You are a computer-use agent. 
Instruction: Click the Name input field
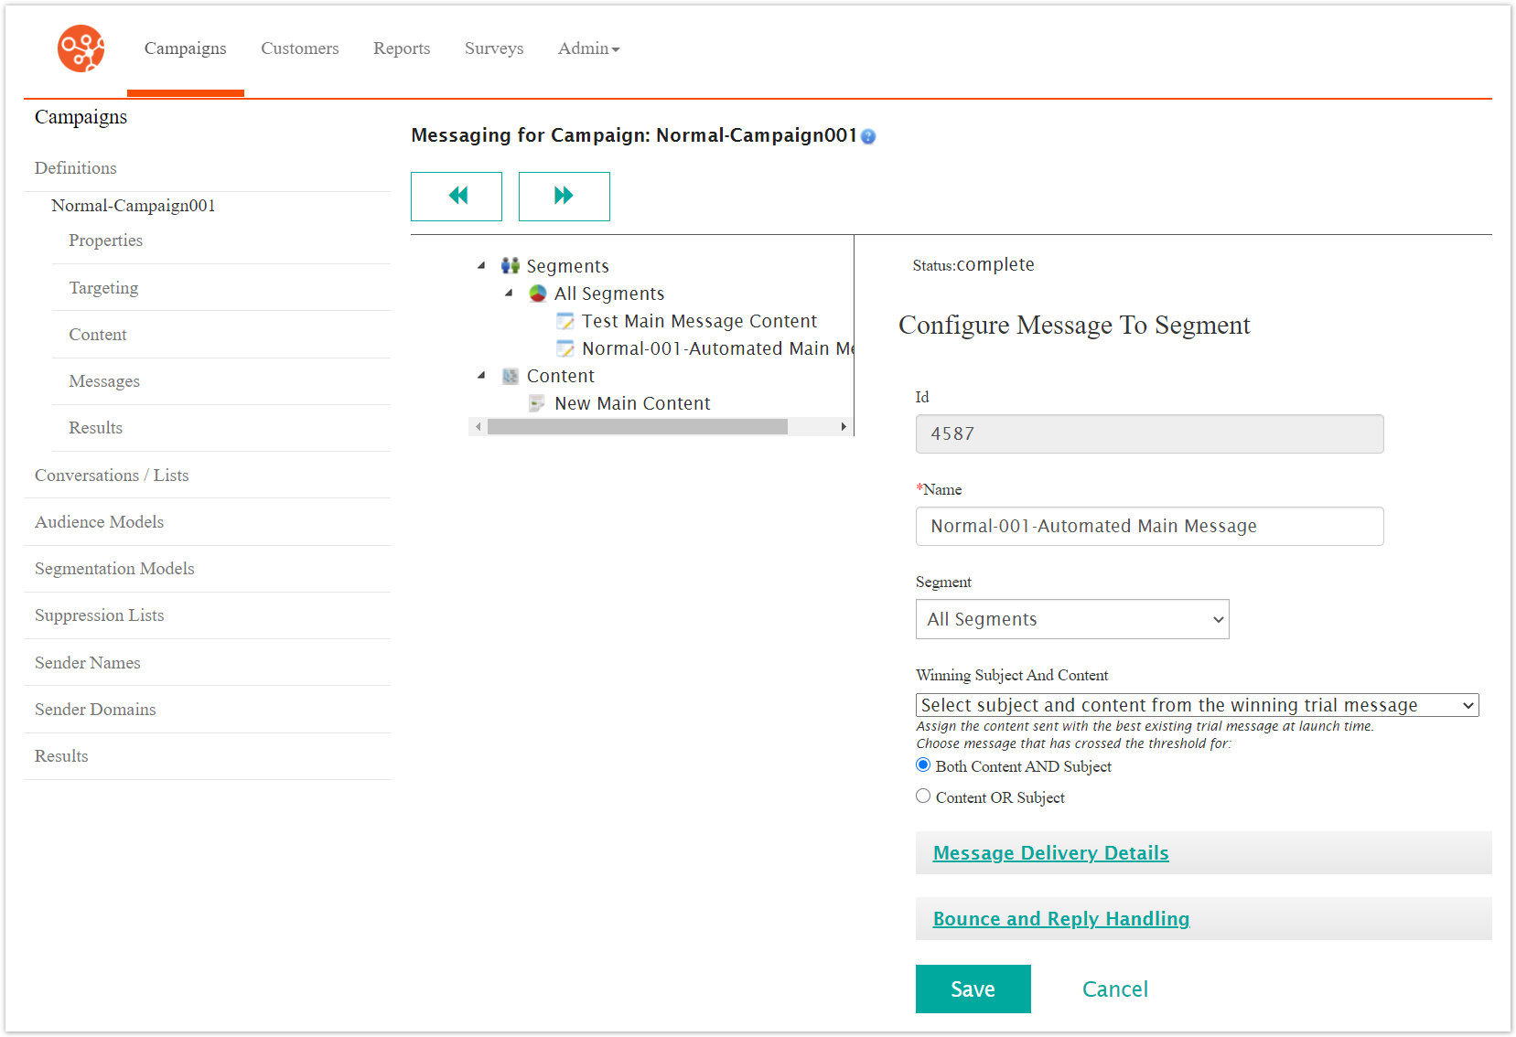[1149, 527]
